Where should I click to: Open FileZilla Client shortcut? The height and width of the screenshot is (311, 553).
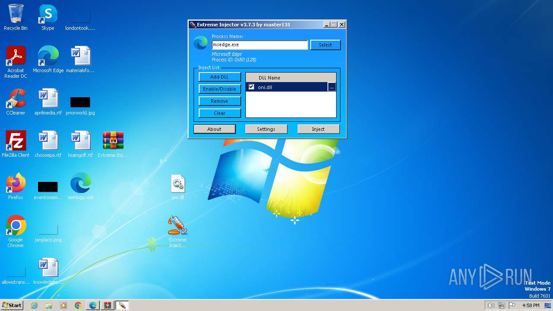(16, 144)
